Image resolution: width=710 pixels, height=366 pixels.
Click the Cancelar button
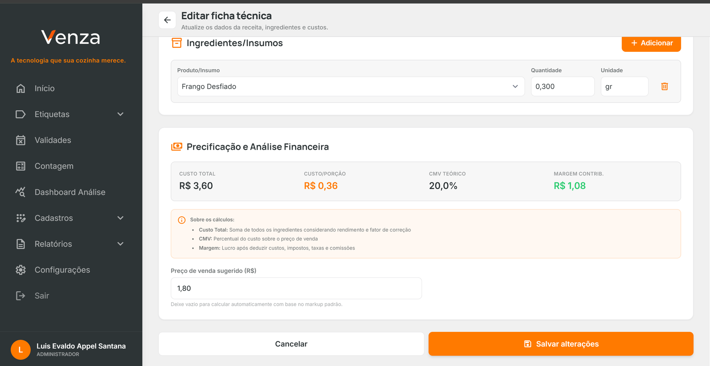tap(291, 344)
